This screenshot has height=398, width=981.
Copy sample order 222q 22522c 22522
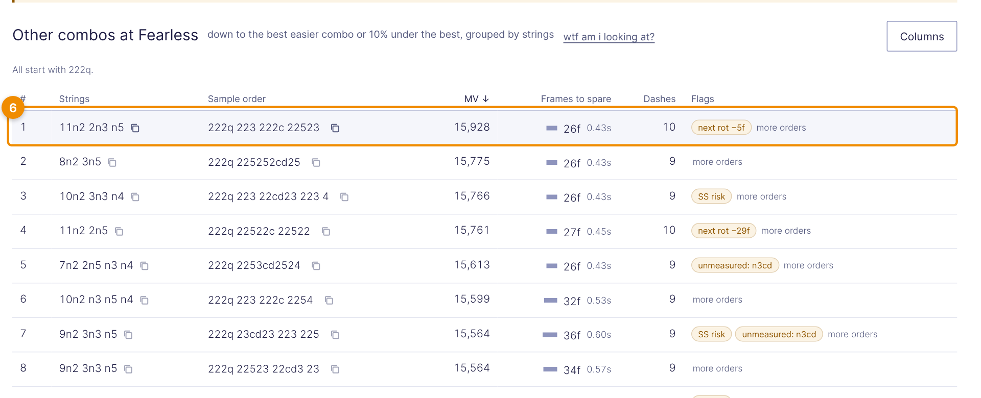tap(326, 232)
